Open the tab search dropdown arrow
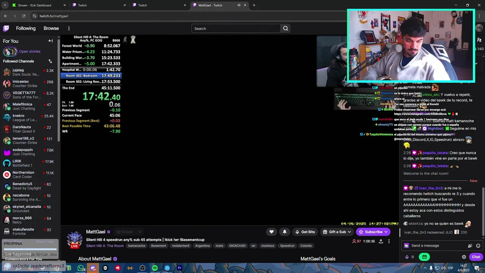 pos(5,5)
